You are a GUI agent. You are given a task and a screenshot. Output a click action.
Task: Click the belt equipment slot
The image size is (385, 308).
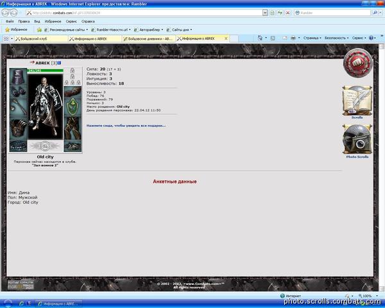[19, 146]
